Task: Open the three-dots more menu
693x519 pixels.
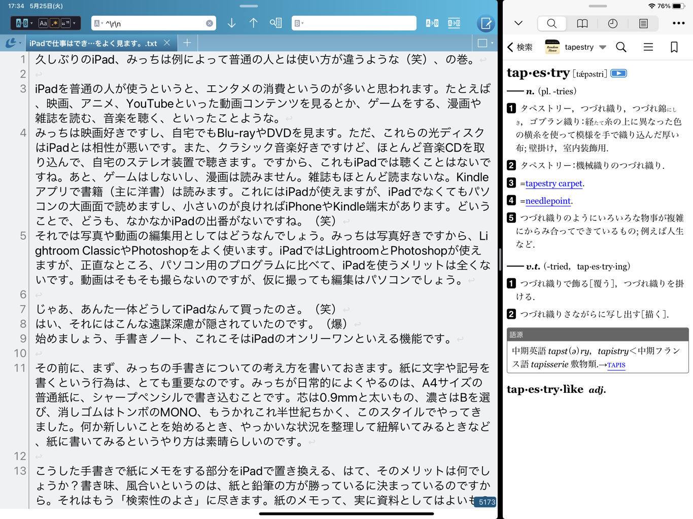Action: point(678,23)
